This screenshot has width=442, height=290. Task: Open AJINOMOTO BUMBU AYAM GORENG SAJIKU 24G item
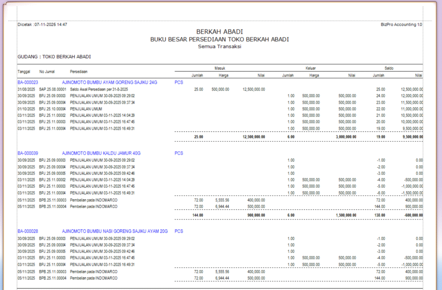point(110,82)
